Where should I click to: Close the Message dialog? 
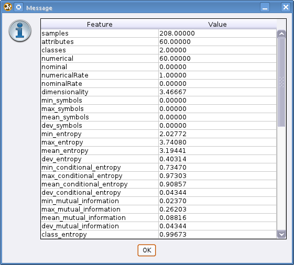(286, 7)
